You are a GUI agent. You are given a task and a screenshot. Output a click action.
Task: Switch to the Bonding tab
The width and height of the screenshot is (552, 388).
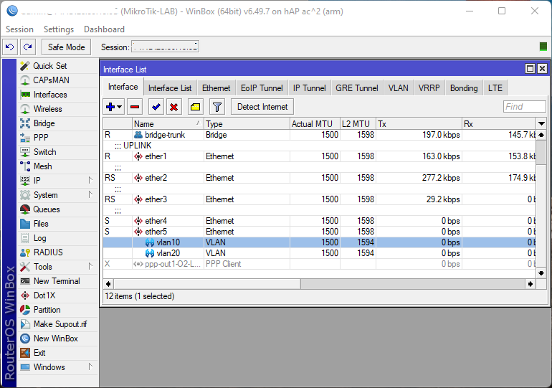tap(464, 88)
